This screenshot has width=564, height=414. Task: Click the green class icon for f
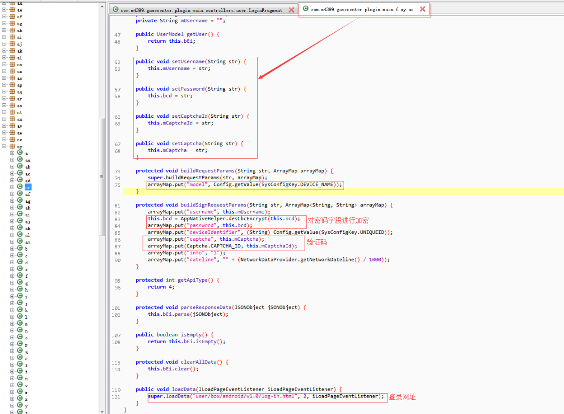tap(20, 276)
